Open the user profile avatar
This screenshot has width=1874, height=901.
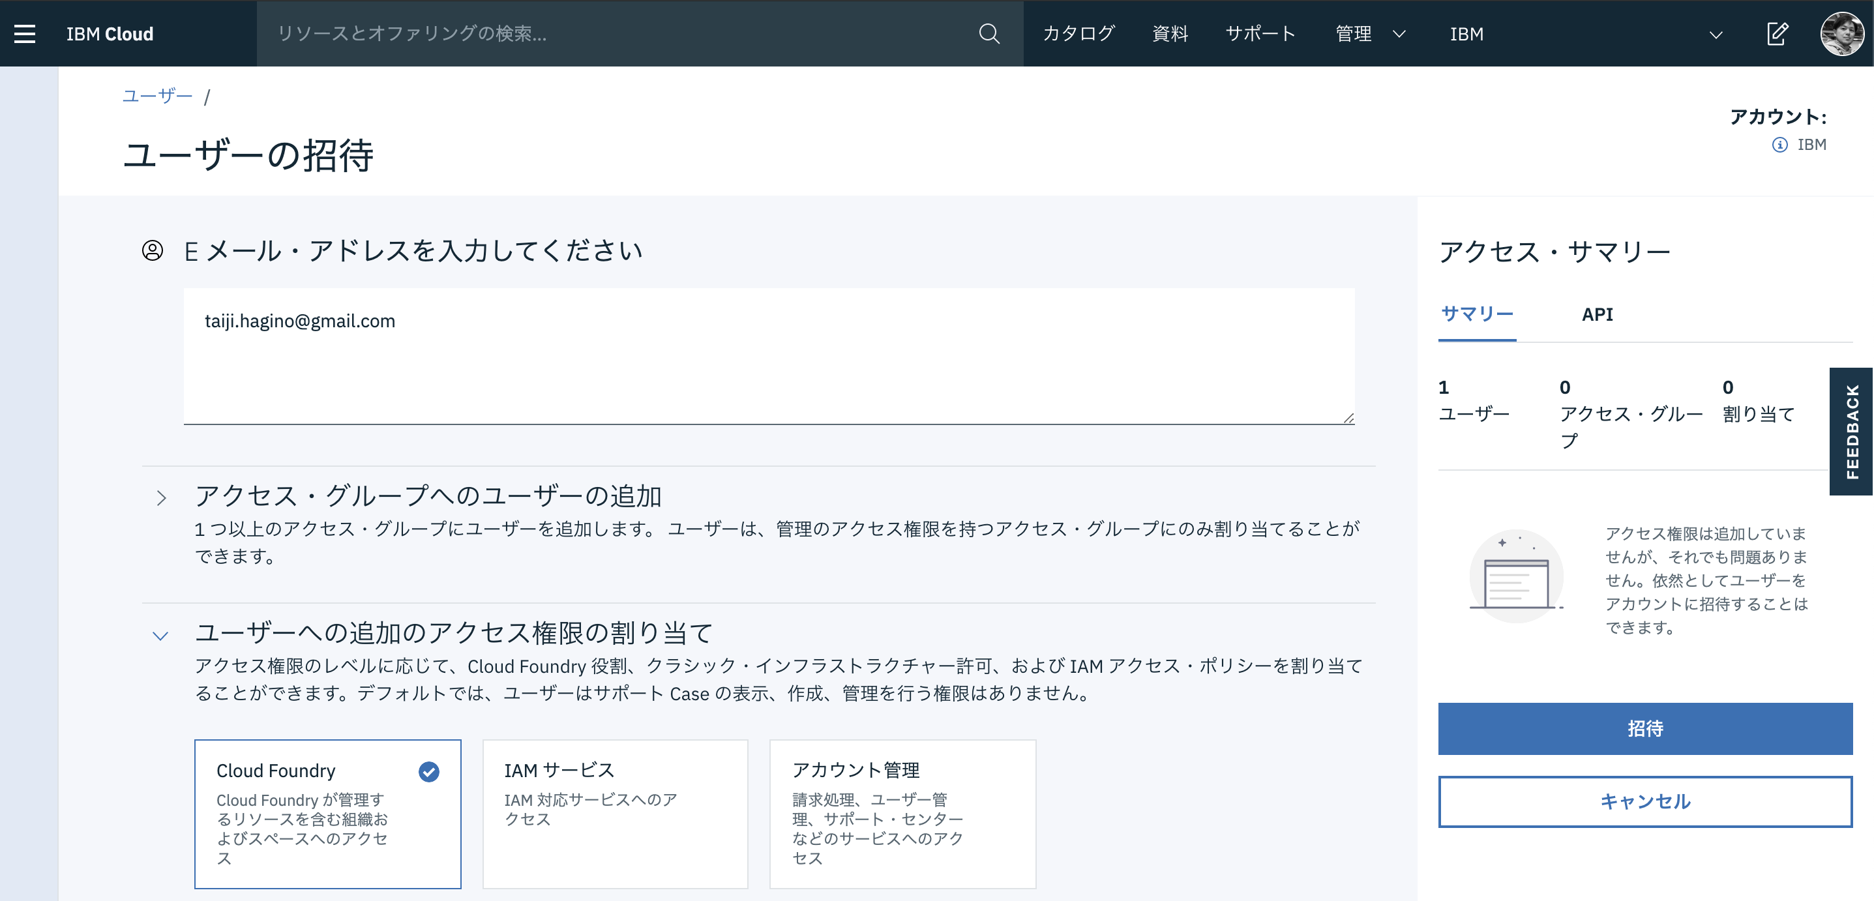(1841, 33)
